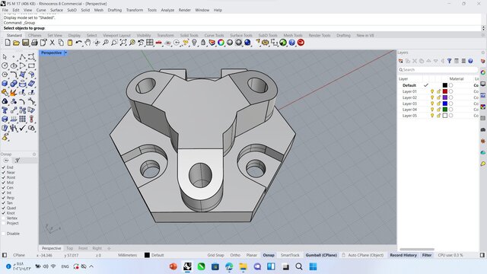Toggle the Mid osnap checkbox
Screen dimensions: 487x274
tap(3, 183)
